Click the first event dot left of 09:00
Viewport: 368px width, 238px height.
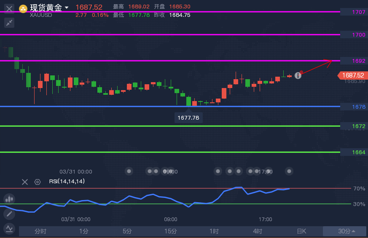129,171
